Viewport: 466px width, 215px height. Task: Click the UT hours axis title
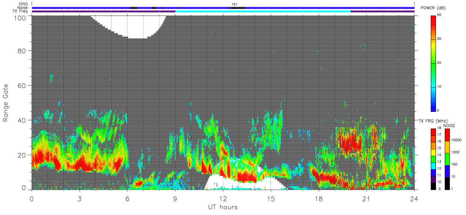coord(223,207)
